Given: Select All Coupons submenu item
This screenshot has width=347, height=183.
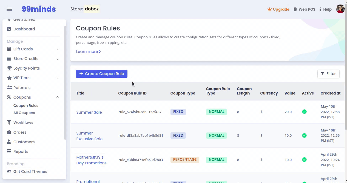Looking at the screenshot, I should pyautogui.click(x=24, y=113).
